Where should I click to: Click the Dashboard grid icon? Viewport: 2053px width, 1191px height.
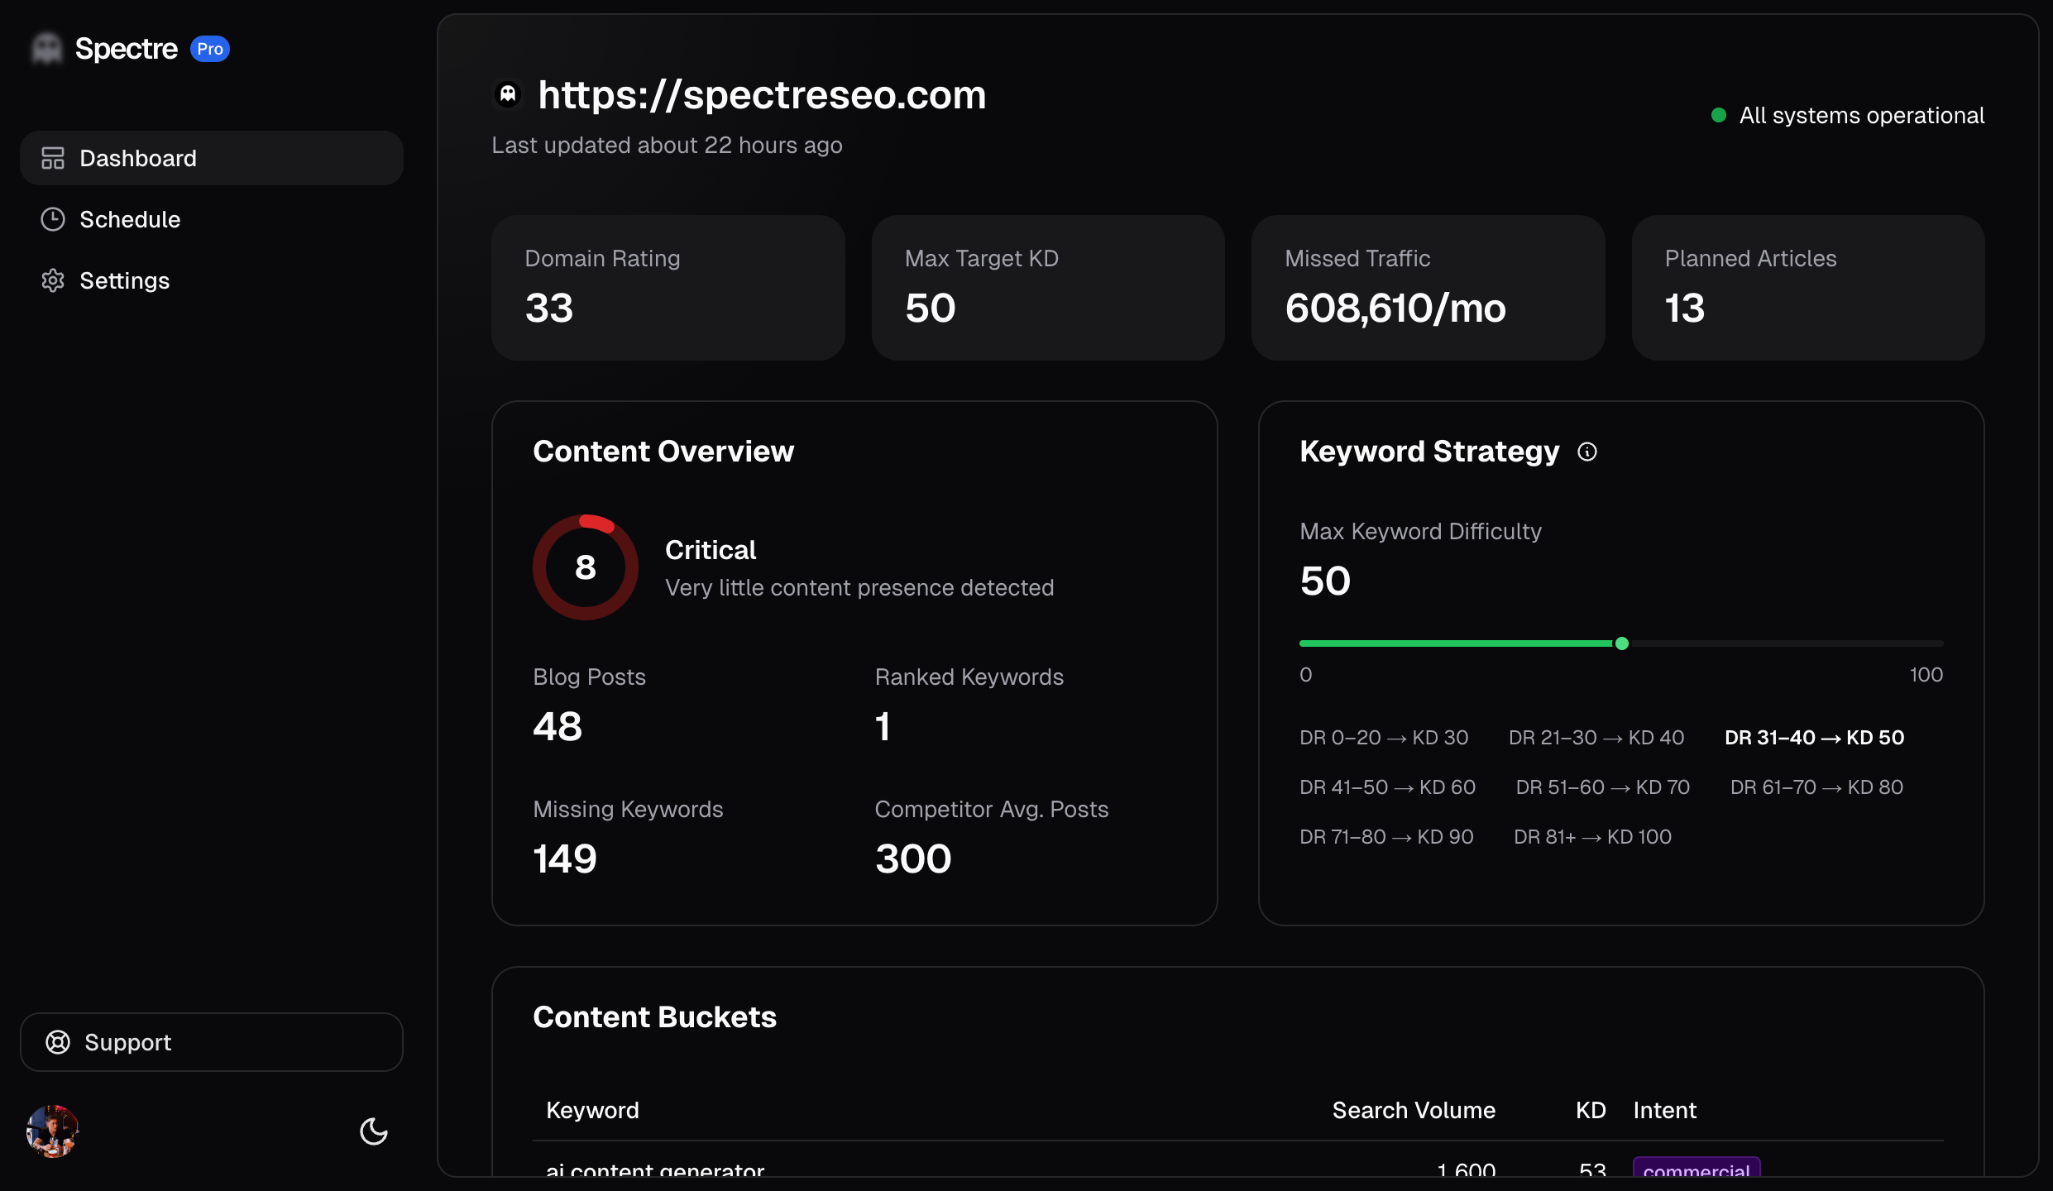coord(53,158)
